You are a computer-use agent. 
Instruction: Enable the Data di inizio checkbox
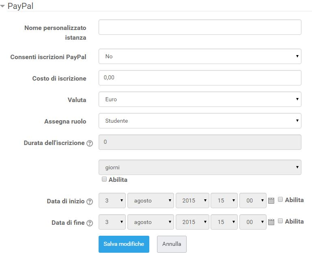[280, 199]
